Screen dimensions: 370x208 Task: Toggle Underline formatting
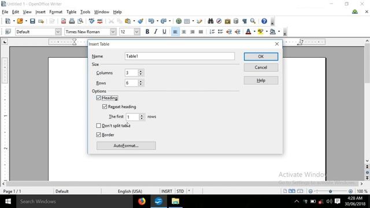[164, 32]
